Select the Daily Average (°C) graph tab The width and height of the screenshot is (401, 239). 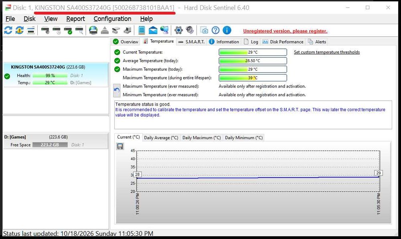(161, 138)
